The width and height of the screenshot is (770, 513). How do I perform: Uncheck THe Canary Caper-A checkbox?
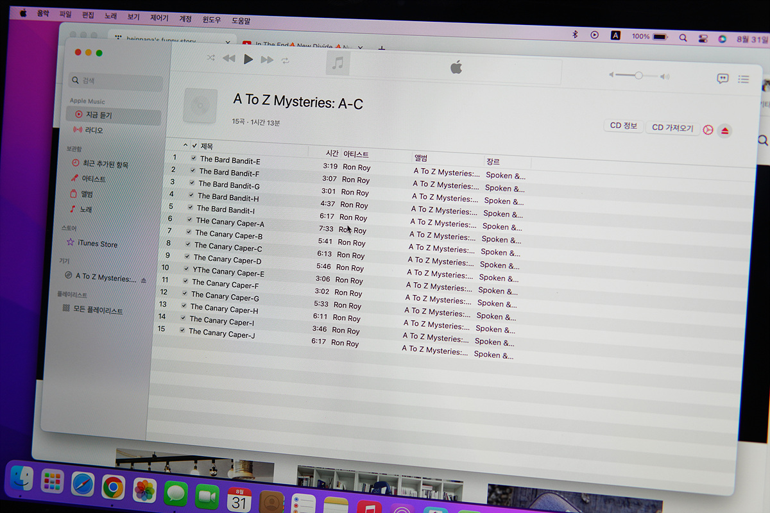click(x=189, y=220)
